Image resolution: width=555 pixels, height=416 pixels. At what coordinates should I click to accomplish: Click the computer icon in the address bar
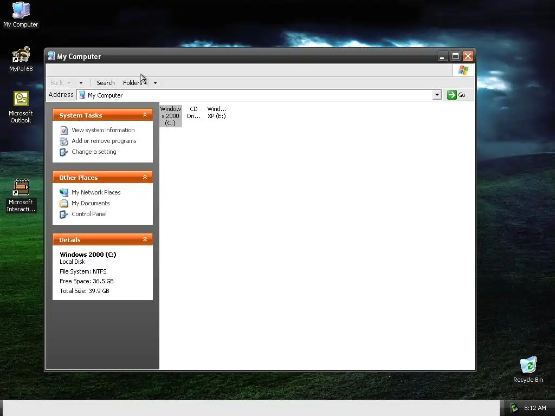[82, 95]
